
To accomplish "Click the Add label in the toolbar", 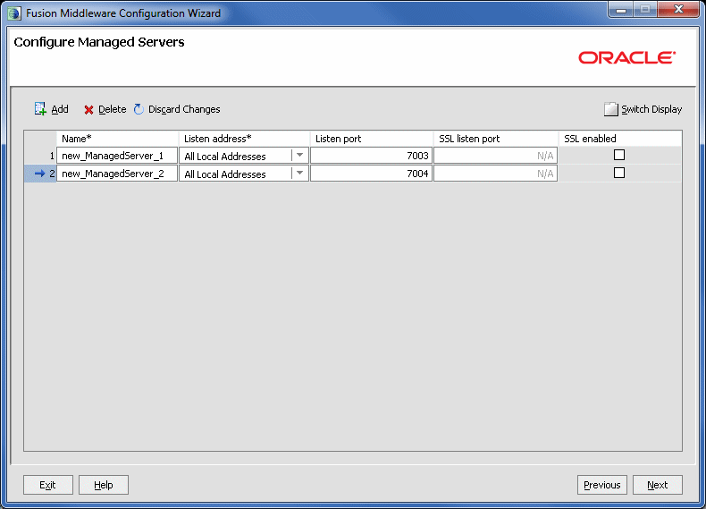I will [60, 109].
